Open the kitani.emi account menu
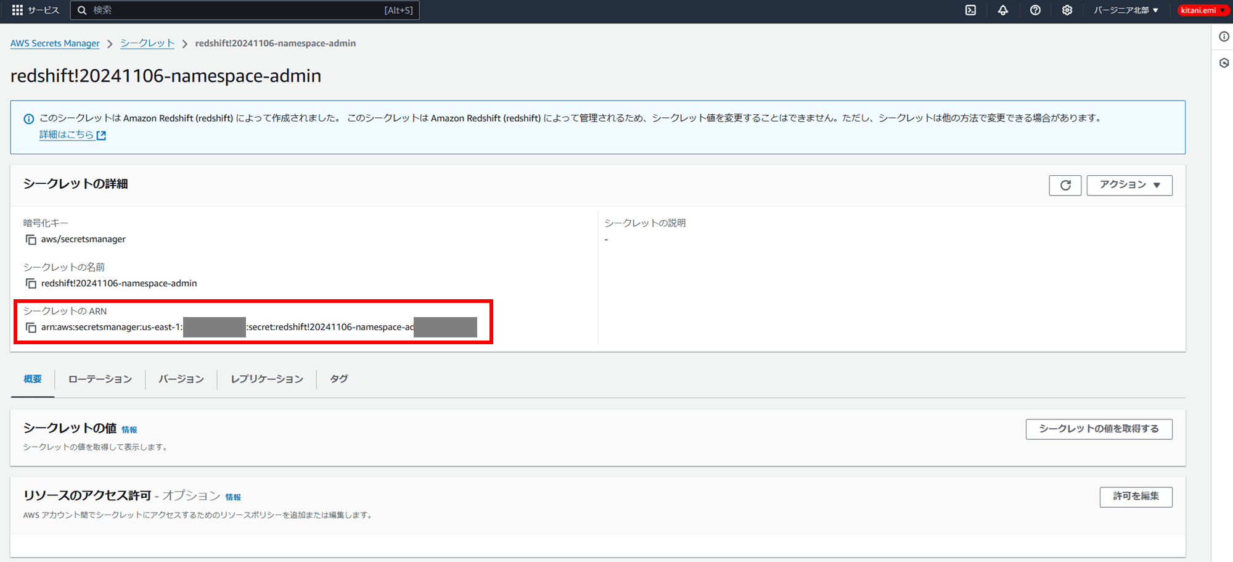Screen dimensions: 1233x562 pyautogui.click(x=1203, y=10)
